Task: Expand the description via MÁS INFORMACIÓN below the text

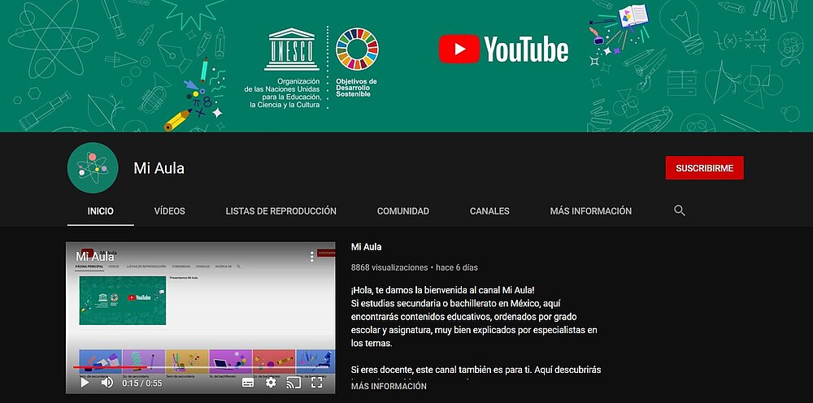Action: [389, 387]
